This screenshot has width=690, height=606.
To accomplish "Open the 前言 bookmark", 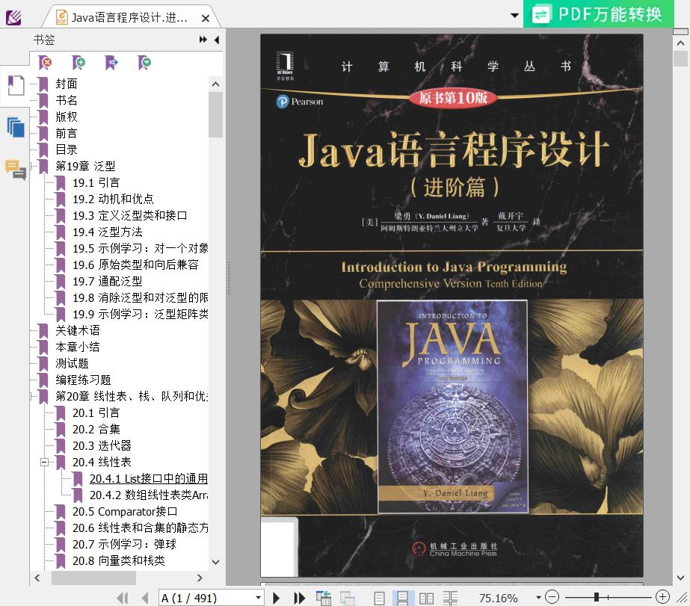I will [67, 133].
